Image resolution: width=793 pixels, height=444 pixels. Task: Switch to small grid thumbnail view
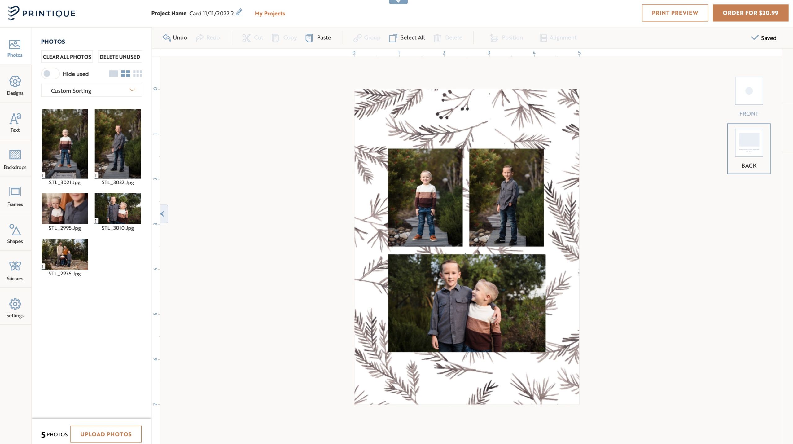138,74
